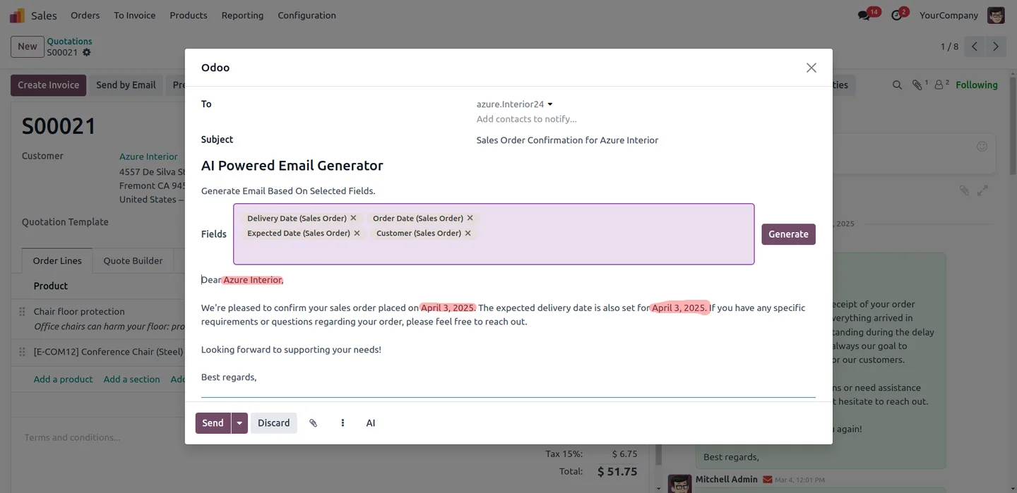This screenshot has height=493, width=1017.
Task: Expand chatter composer full view icon
Action: (982, 190)
